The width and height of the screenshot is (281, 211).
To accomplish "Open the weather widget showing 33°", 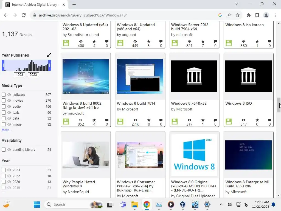I will pos(7,204).
